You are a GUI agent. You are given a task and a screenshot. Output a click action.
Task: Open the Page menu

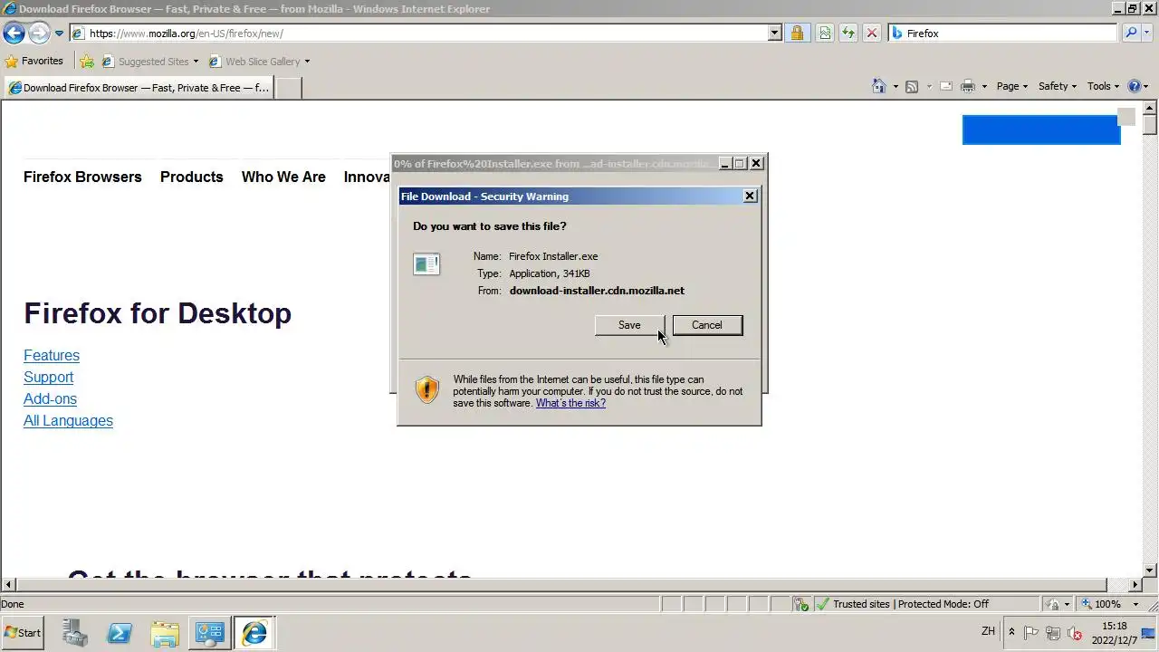[1012, 86]
